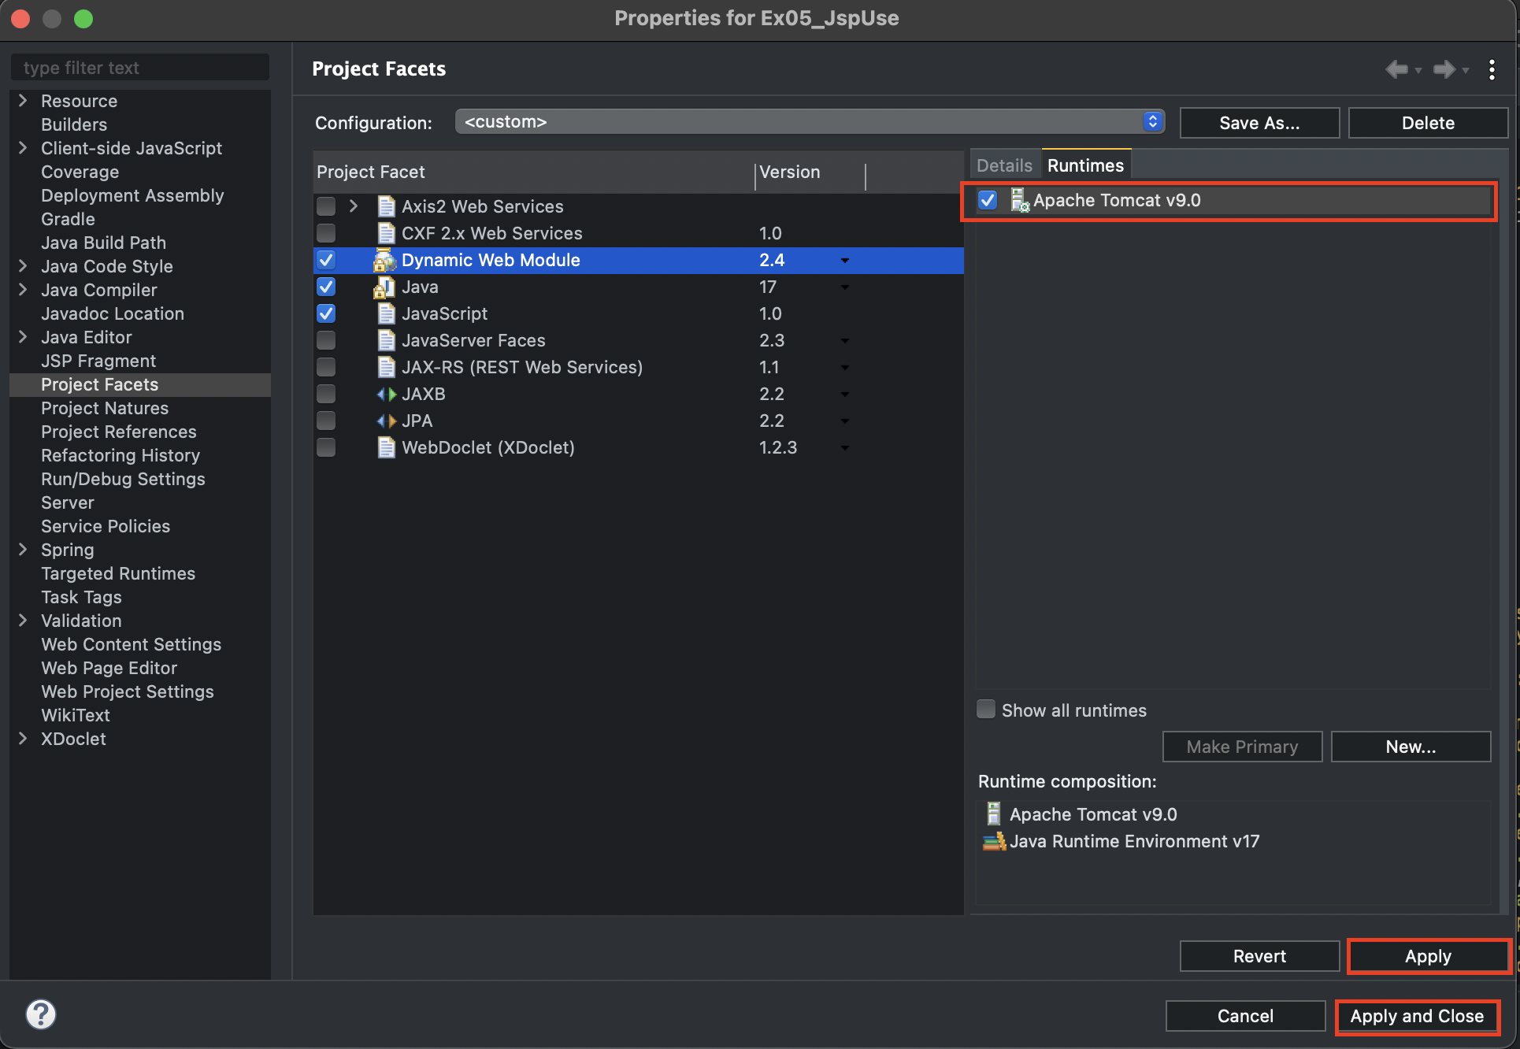1520x1049 pixels.
Task: Click the Cancel button
Action: point(1245,1016)
